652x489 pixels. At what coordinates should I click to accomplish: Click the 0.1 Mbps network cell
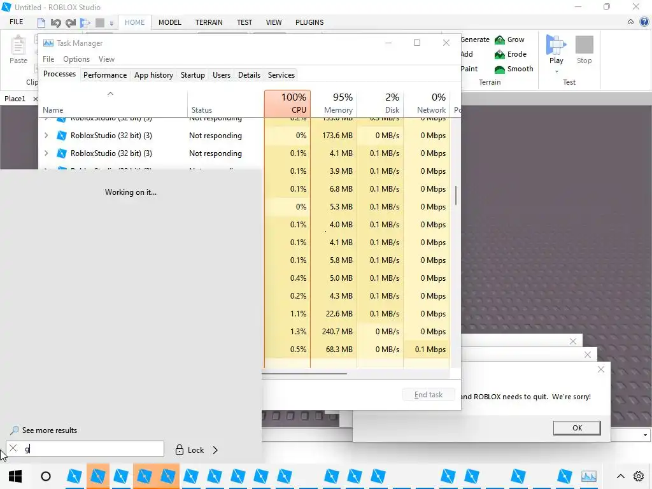pos(427,350)
